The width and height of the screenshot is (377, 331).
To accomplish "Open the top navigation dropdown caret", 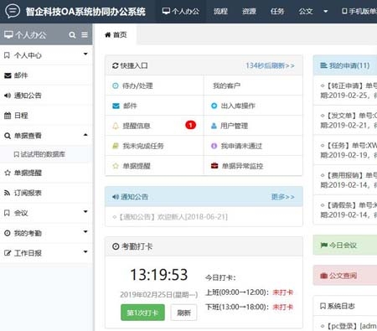I will 325,12.
